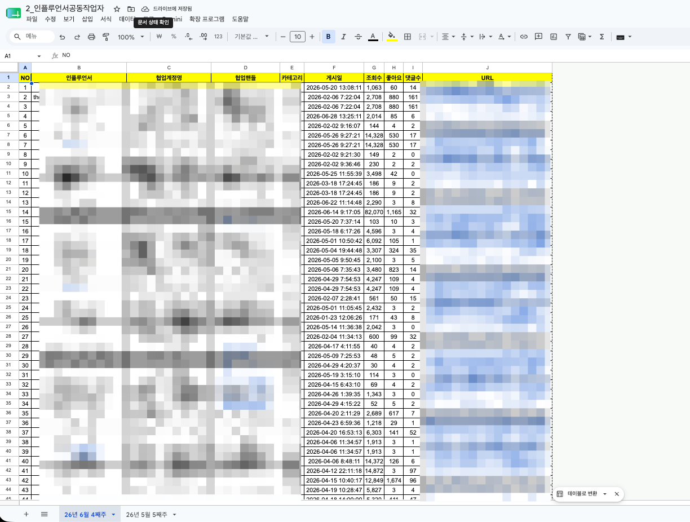
Task: Click the redo arrow in the toolbar
Action: 77,37
